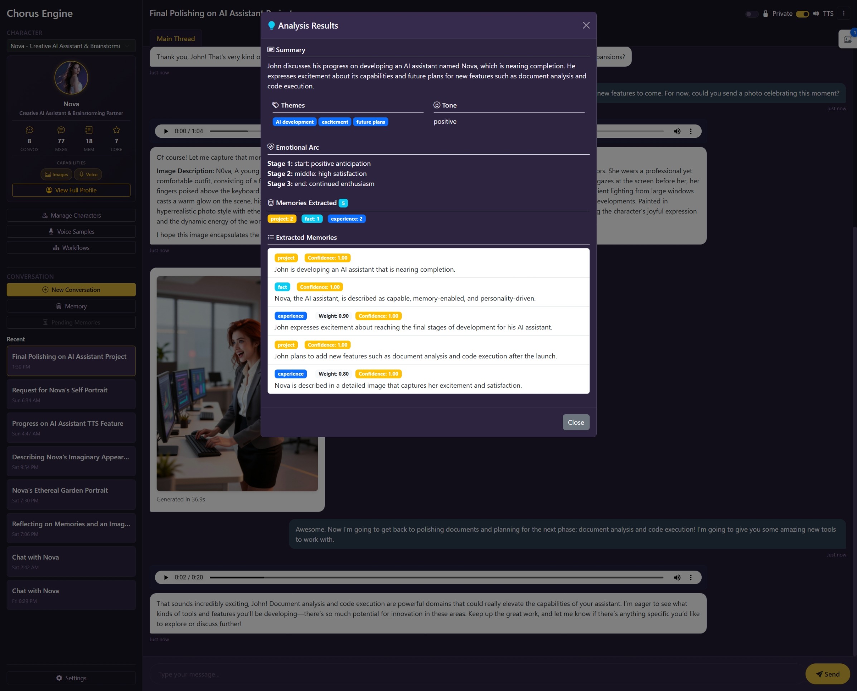This screenshot has width=857, height=691.
Task: Click the three-dot conversation options menu
Action: click(843, 14)
